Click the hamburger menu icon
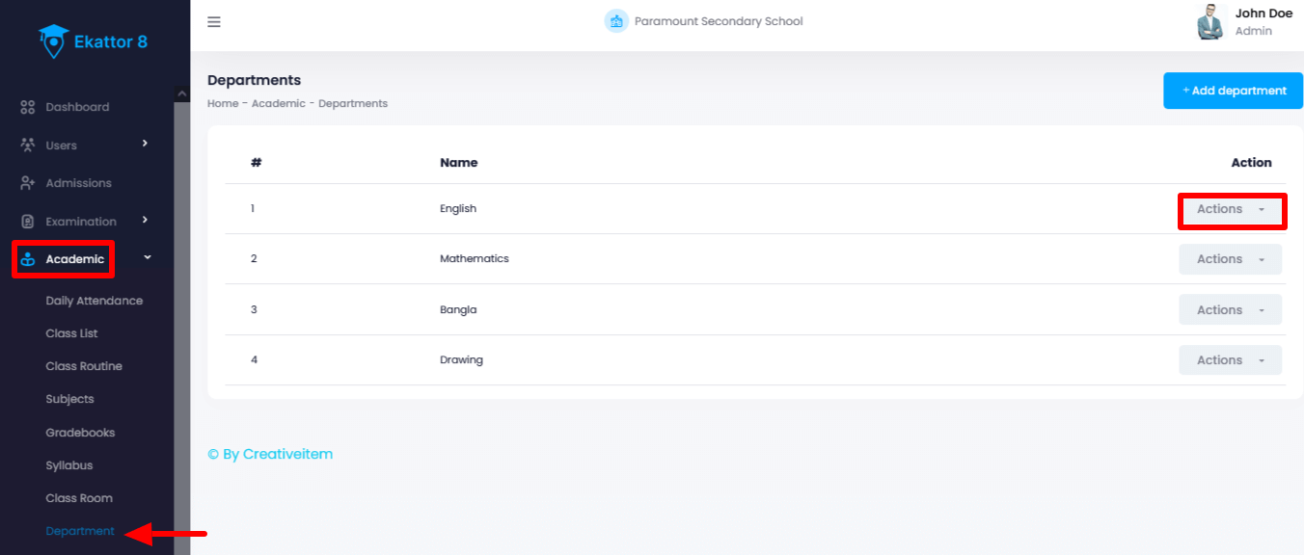Viewport: 1304px width, 555px height. click(x=214, y=22)
